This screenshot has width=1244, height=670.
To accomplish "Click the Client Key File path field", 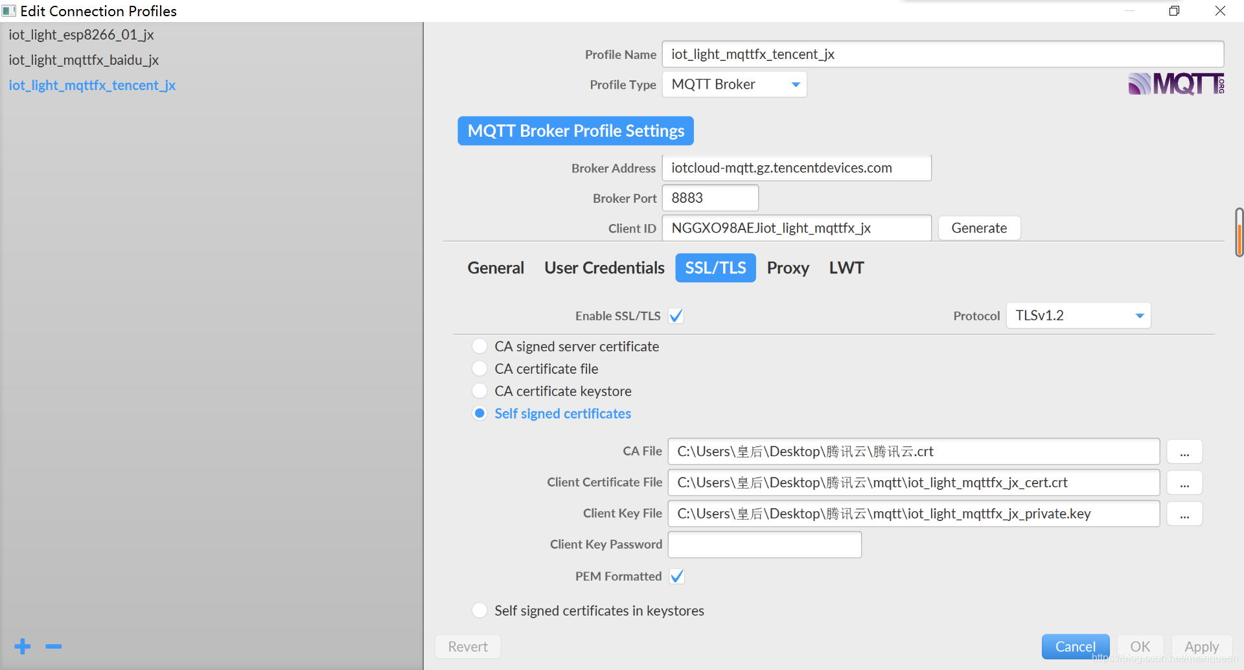I will [914, 514].
